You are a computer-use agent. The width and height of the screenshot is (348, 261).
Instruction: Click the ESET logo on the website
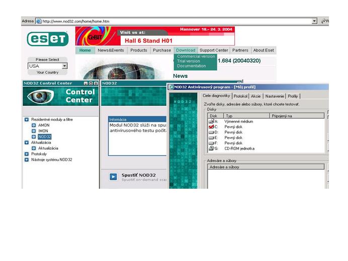pos(47,39)
